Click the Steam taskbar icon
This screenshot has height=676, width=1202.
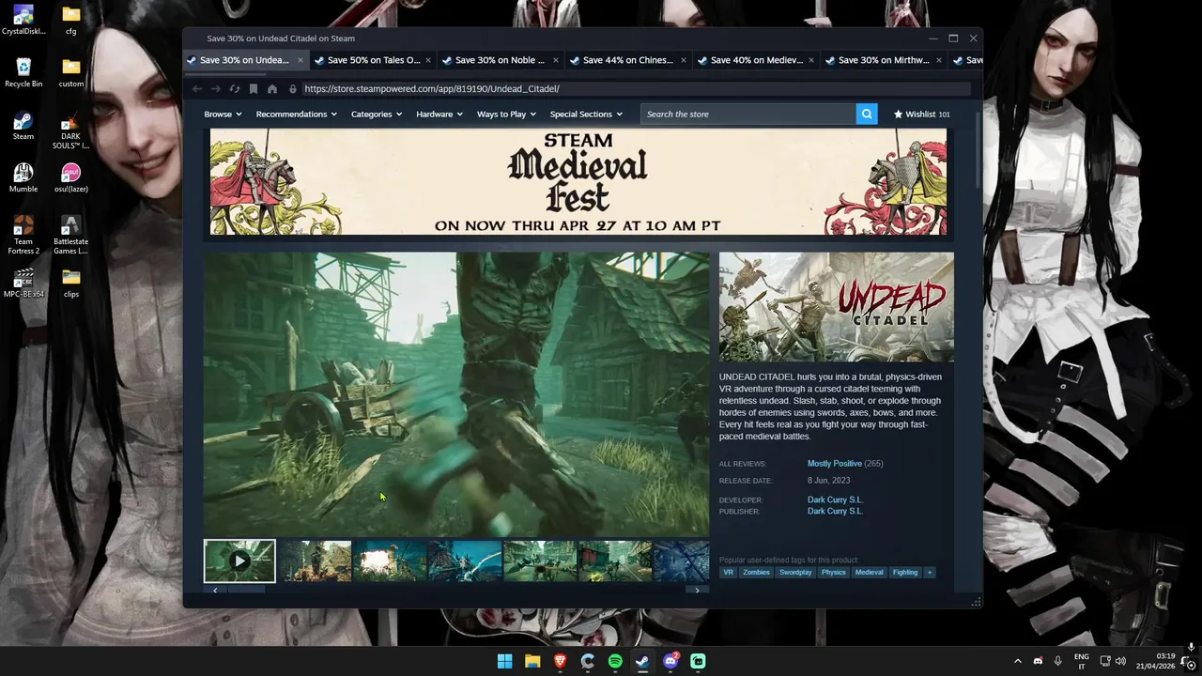[x=642, y=661]
